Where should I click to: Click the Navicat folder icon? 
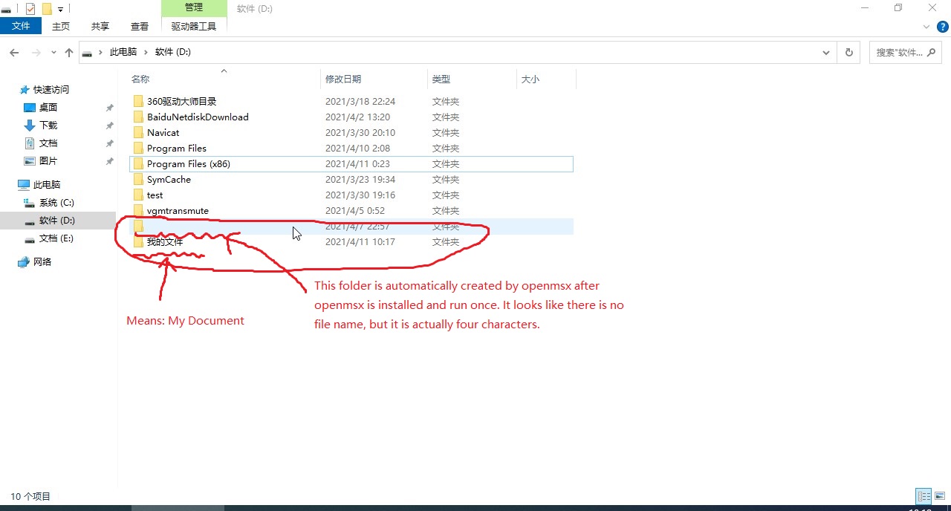pos(137,132)
